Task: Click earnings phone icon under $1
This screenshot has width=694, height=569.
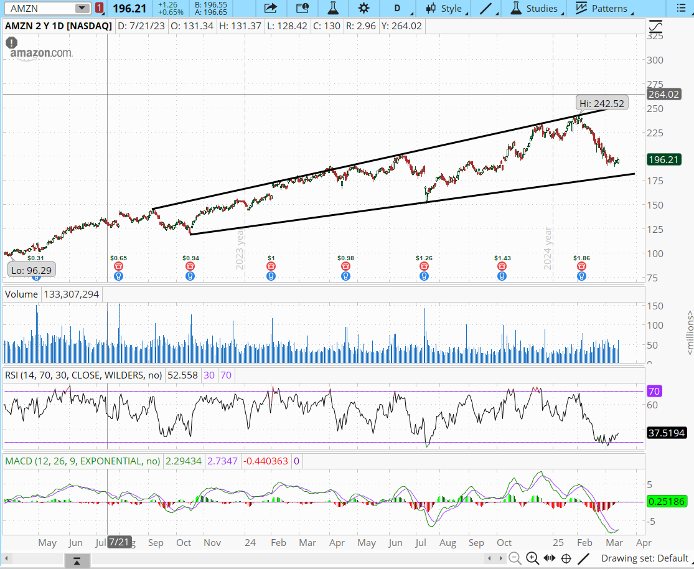Action: [x=271, y=266]
